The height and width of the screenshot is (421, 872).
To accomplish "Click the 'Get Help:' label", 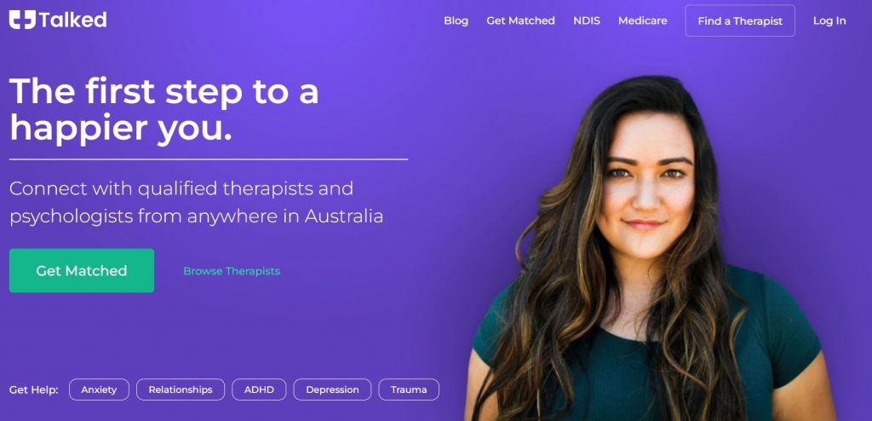I will pos(34,389).
